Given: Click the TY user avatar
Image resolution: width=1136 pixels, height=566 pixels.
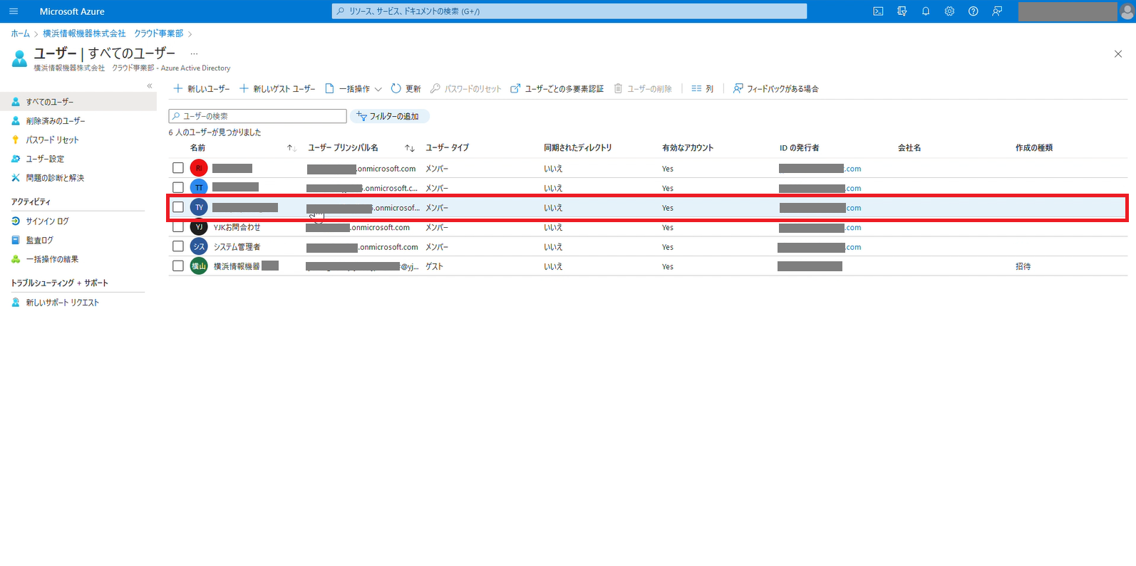Looking at the screenshot, I should [x=199, y=207].
